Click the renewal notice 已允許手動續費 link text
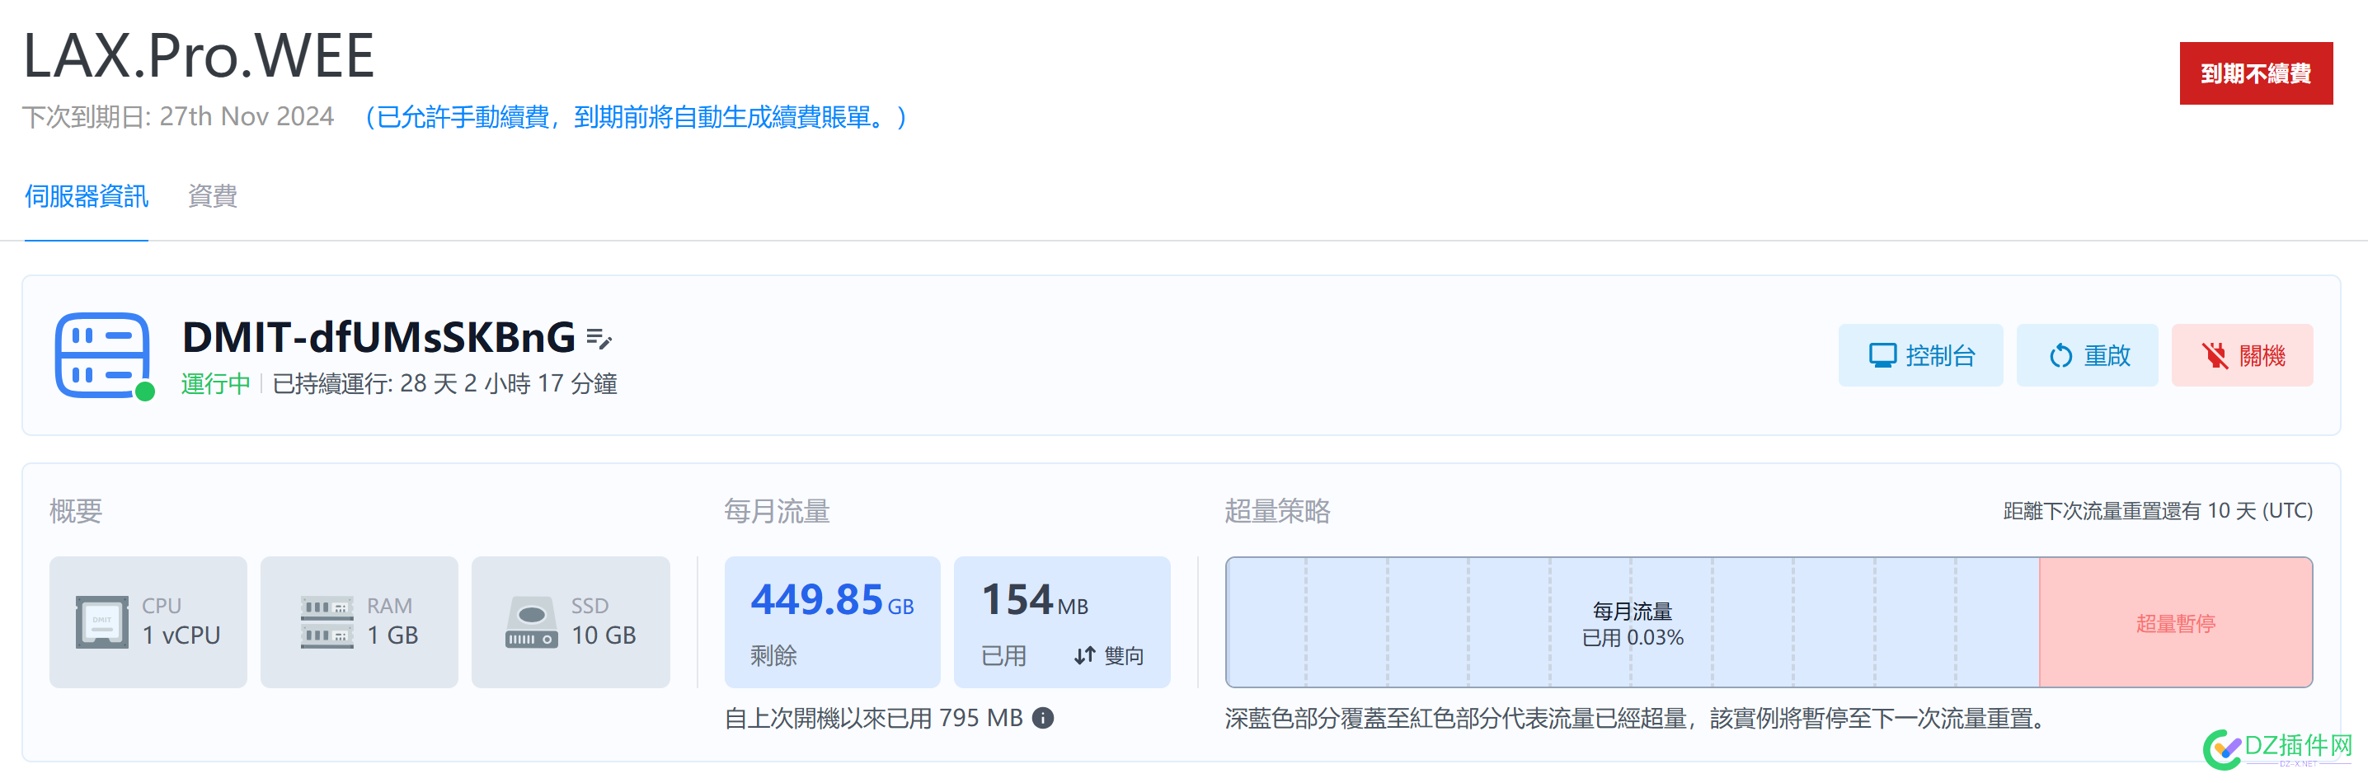The image size is (2368, 783). 635,118
